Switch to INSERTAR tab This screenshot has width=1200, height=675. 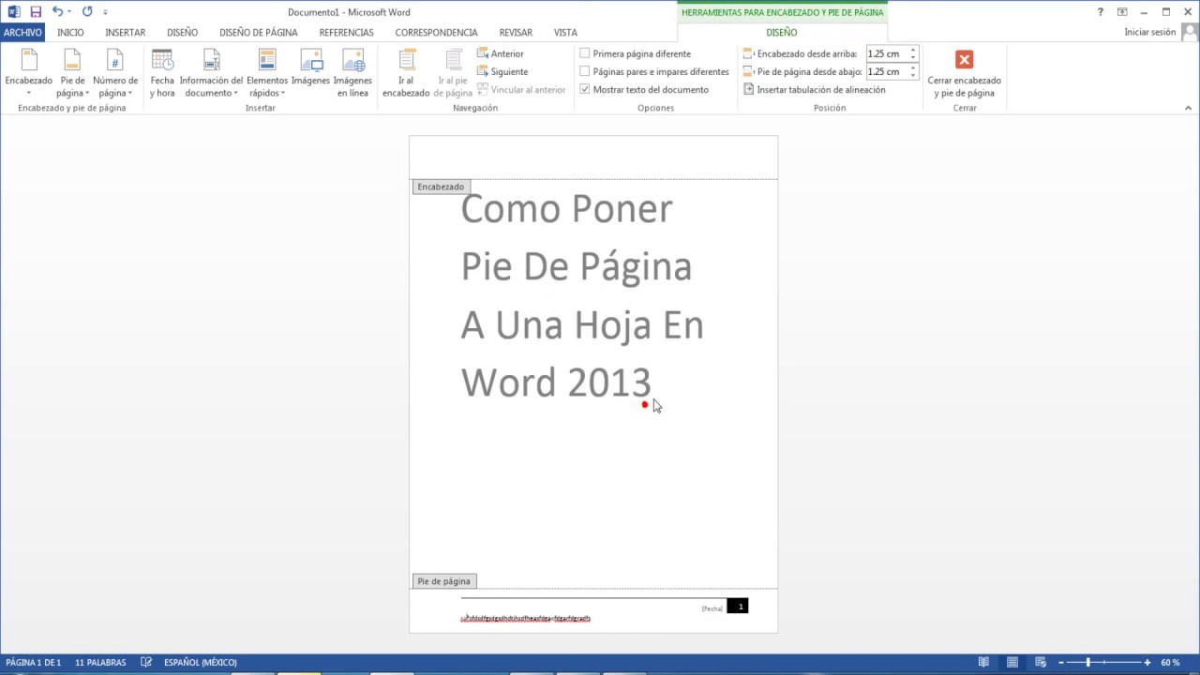(x=126, y=32)
